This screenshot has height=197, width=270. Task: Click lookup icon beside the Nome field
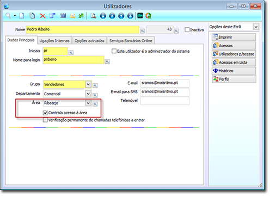coord(143,31)
